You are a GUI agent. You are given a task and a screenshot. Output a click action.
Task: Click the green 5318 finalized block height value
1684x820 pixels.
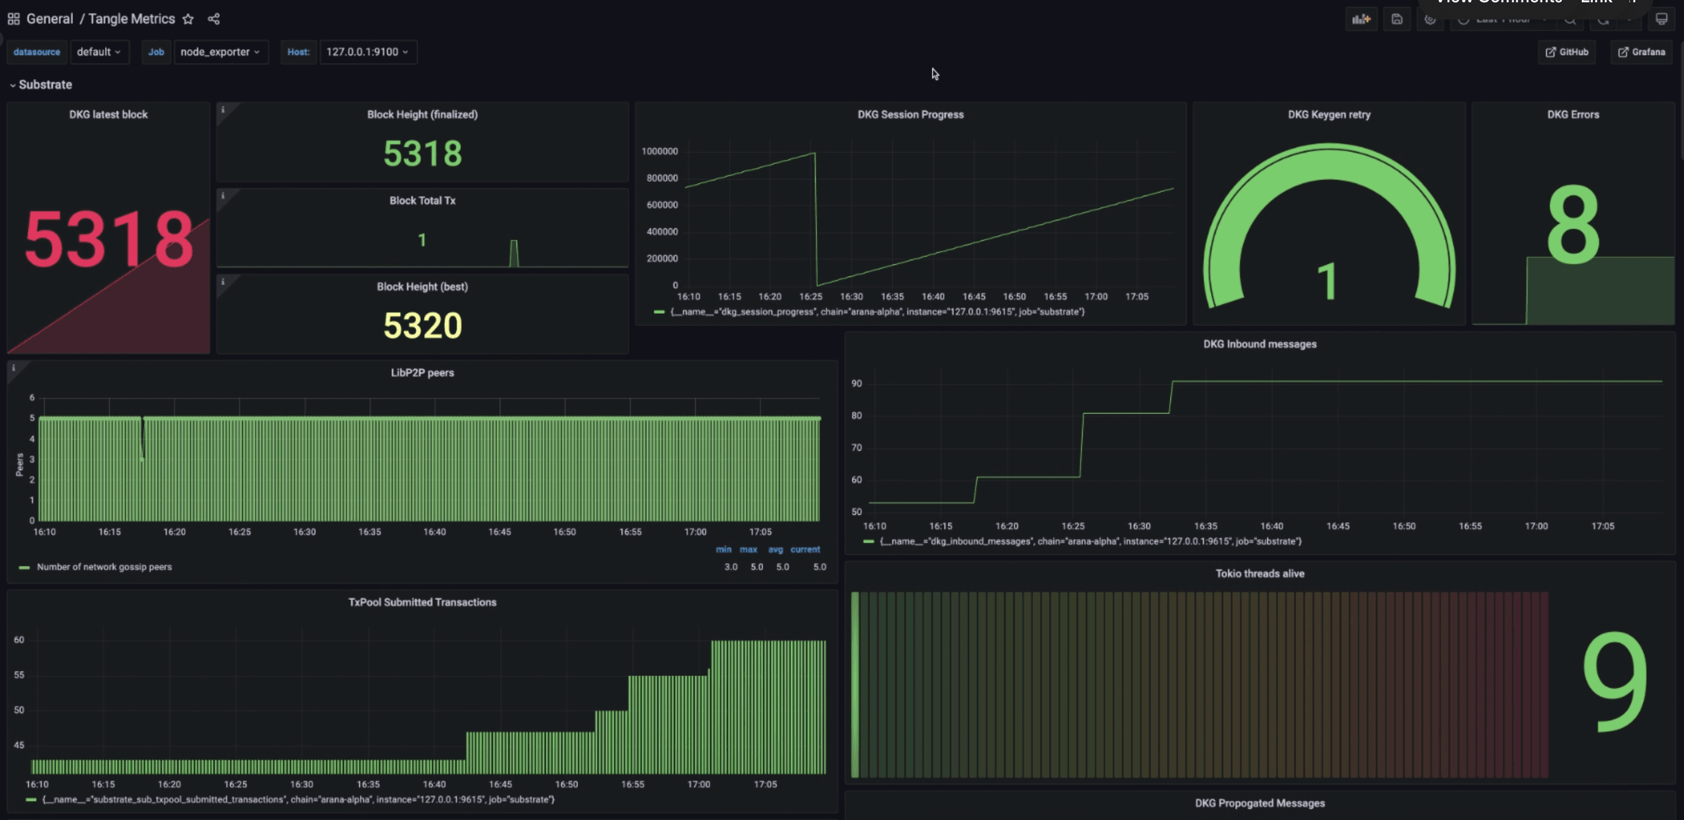[422, 154]
